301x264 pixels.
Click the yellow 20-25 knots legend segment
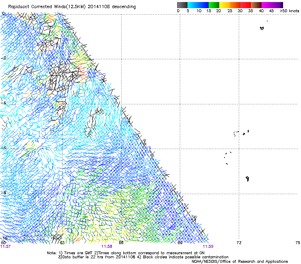click(x=225, y=5)
